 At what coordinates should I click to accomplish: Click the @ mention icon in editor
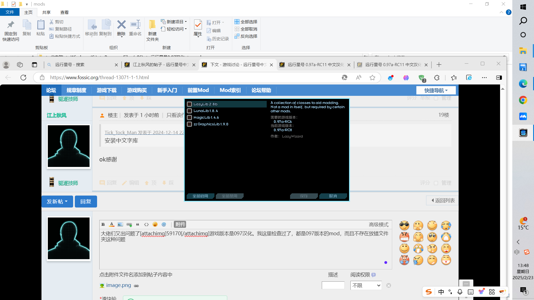click(164, 224)
